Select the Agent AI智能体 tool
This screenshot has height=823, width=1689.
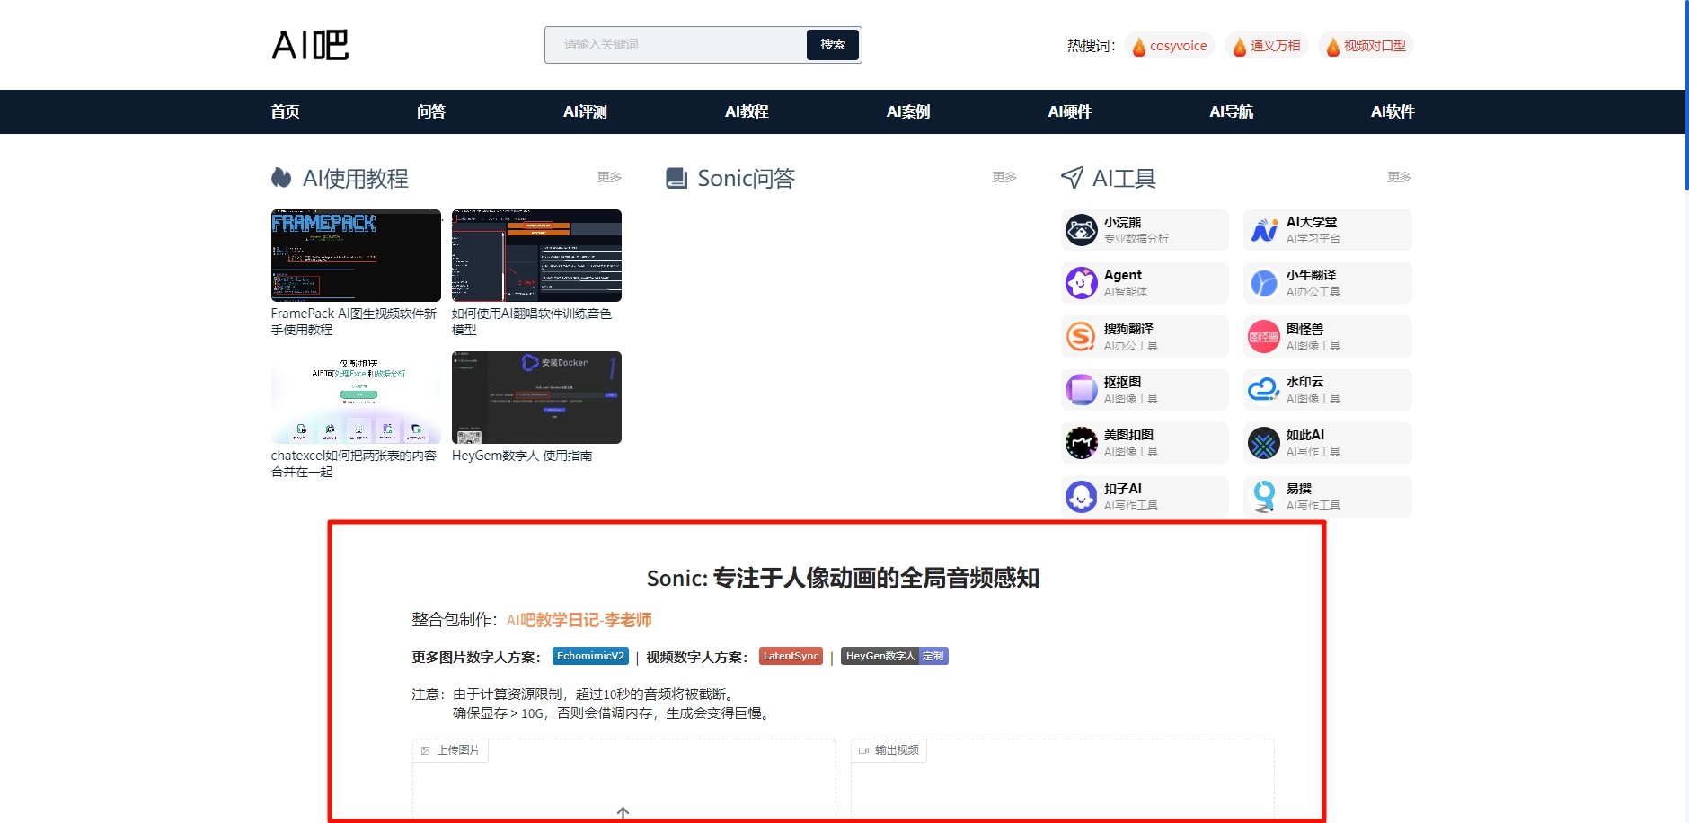(x=1145, y=282)
